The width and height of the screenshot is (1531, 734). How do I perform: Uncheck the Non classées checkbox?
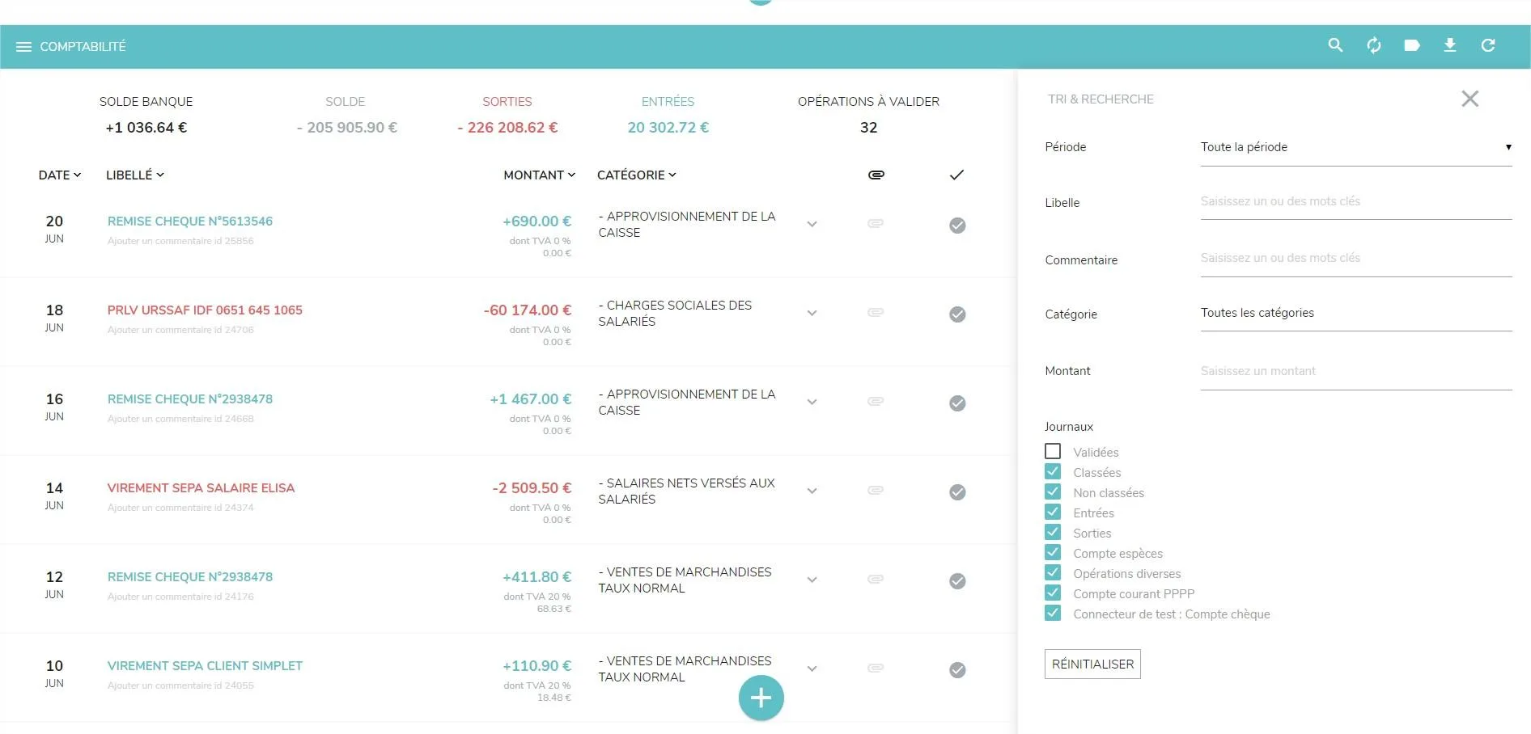[x=1052, y=491]
